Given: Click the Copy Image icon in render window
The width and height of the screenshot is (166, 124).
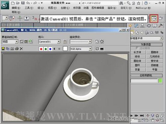Looking at the screenshot, I should tap(8, 49).
